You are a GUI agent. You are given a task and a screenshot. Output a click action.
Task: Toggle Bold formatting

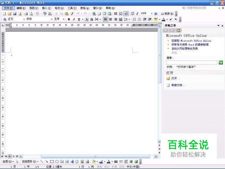click(69, 19)
